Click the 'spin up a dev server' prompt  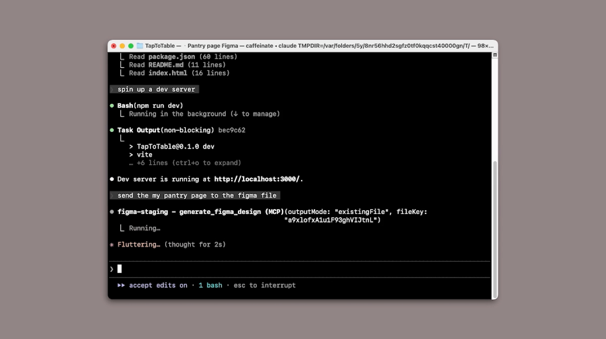(x=156, y=89)
